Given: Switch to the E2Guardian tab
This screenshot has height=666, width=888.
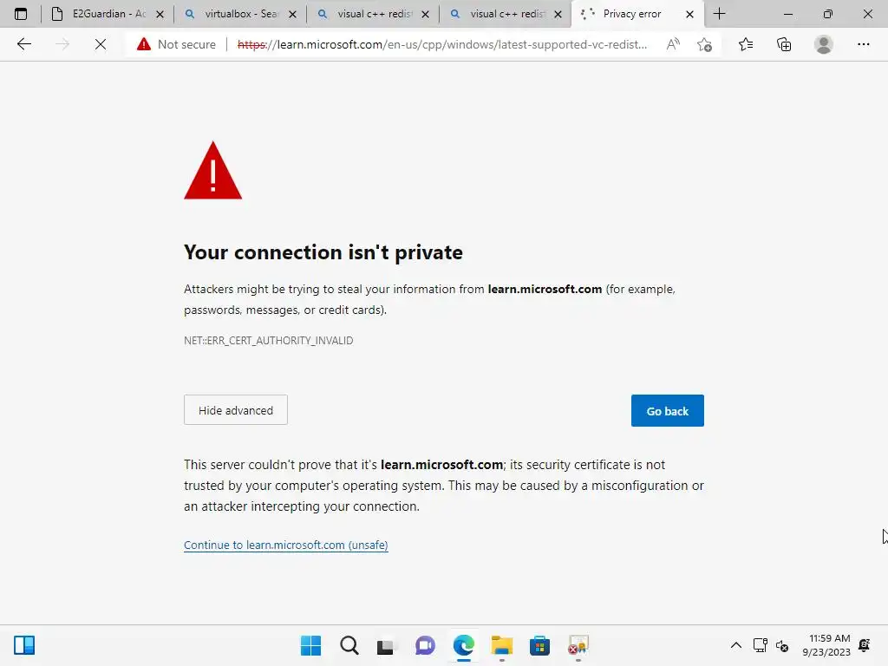Looking at the screenshot, I should pyautogui.click(x=102, y=14).
